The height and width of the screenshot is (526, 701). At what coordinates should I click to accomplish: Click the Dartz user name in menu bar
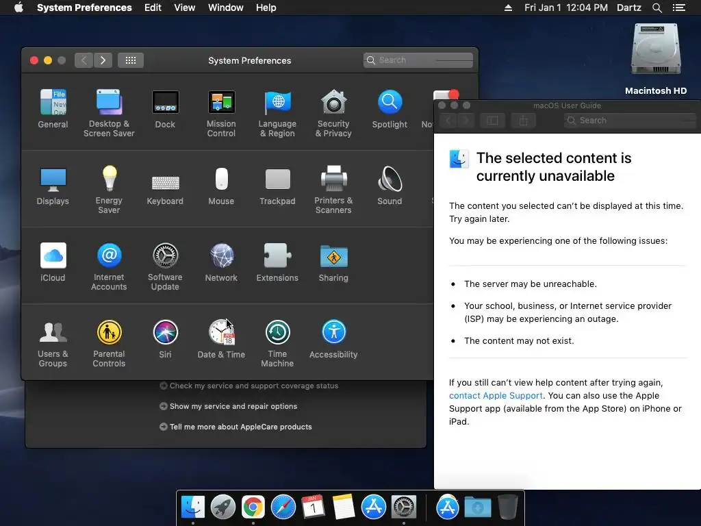click(x=628, y=8)
